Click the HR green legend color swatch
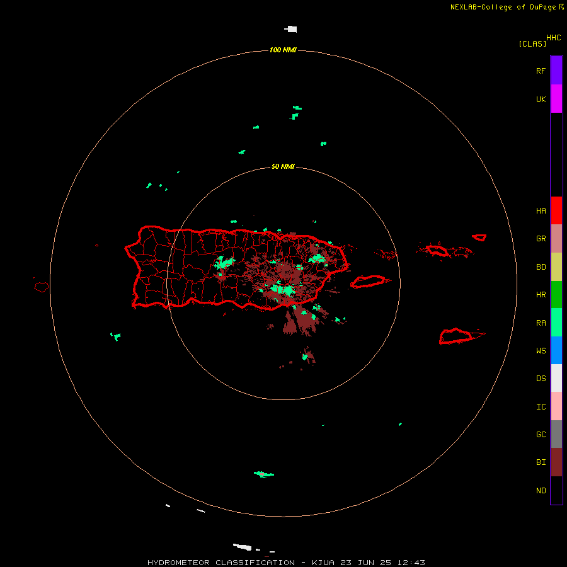The height and width of the screenshot is (567, 567). click(556, 295)
